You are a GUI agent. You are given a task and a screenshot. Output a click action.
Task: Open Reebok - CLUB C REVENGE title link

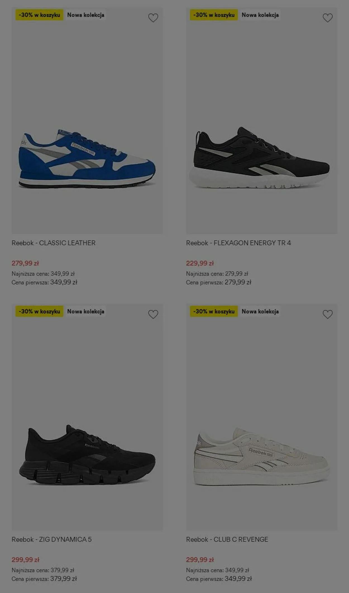[227, 539]
